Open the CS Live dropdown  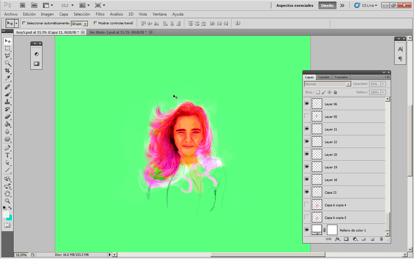[x=366, y=6]
